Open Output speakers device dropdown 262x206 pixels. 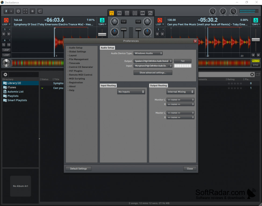click(153, 61)
